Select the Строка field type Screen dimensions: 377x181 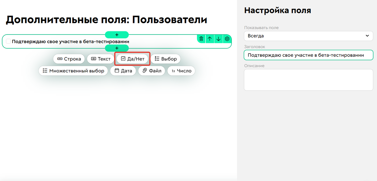(69, 59)
